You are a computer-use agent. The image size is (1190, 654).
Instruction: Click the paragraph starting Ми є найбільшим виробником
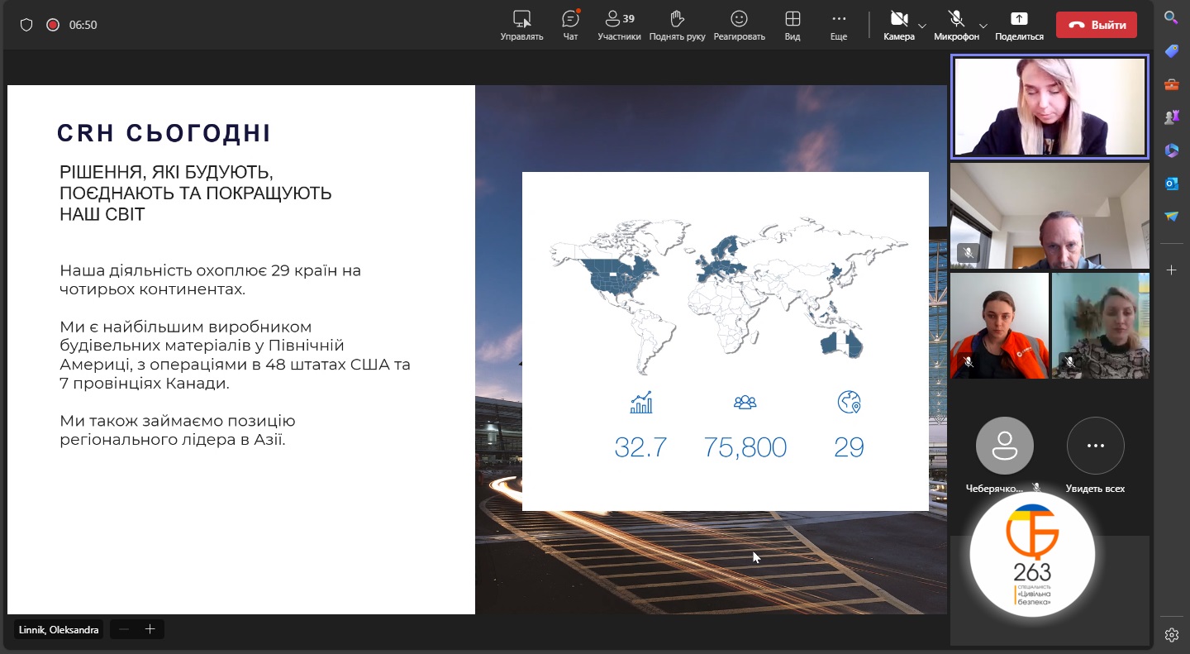pyautogui.click(x=236, y=356)
